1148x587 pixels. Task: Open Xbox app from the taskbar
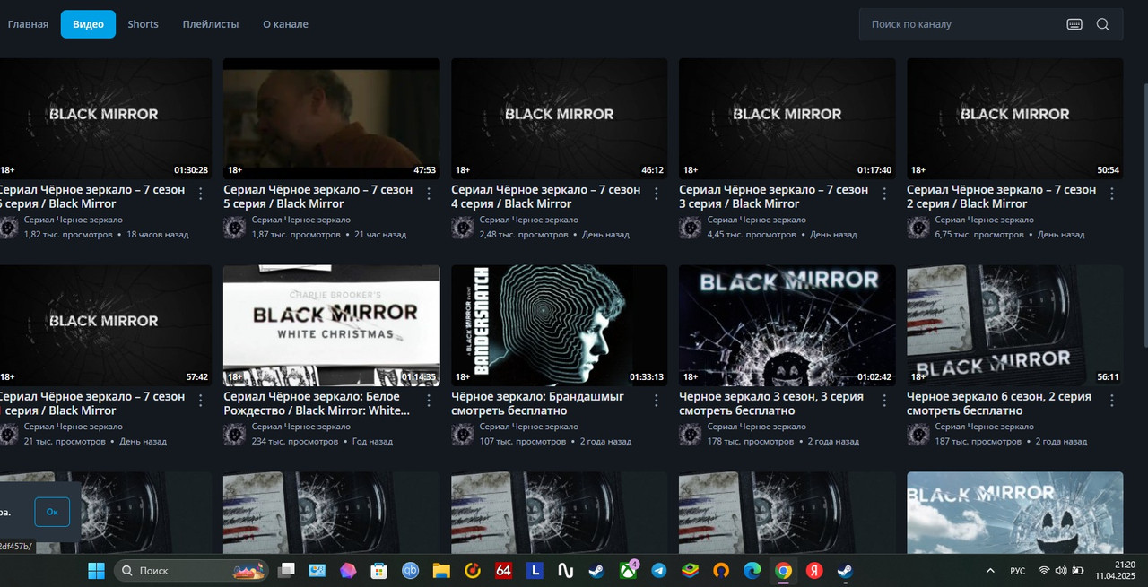point(628,571)
